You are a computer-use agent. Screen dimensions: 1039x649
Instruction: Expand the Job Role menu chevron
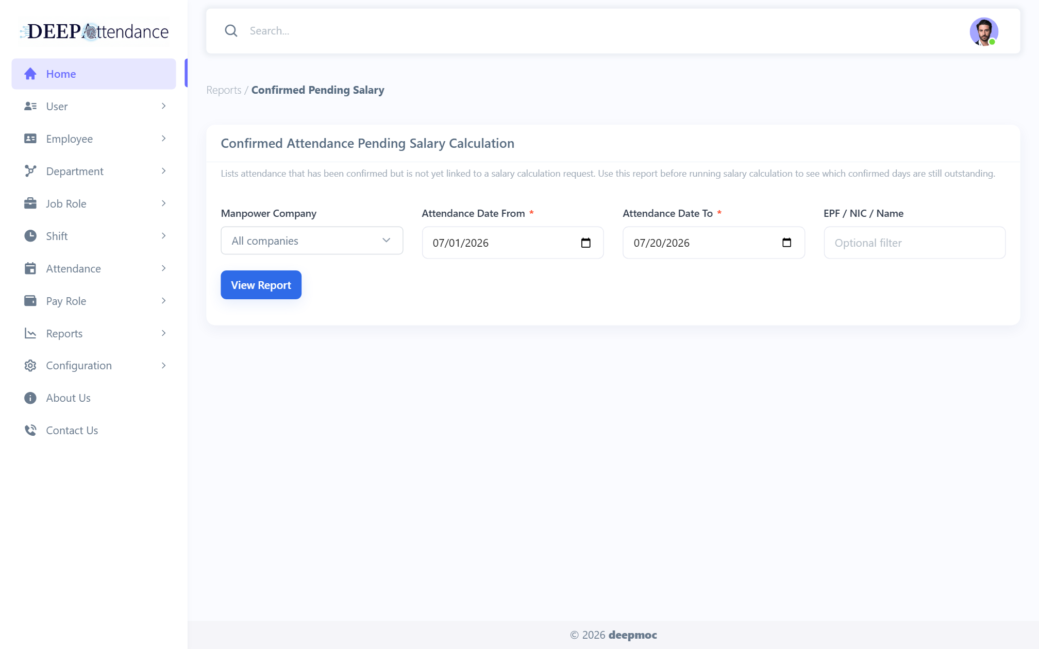pyautogui.click(x=164, y=203)
